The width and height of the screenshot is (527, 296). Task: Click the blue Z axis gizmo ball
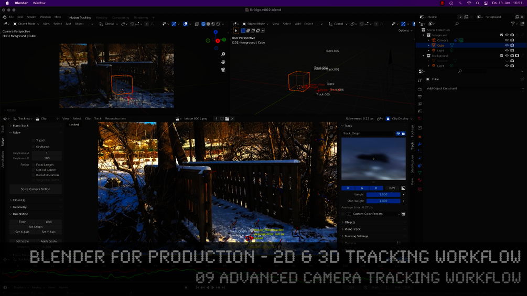pos(216,32)
